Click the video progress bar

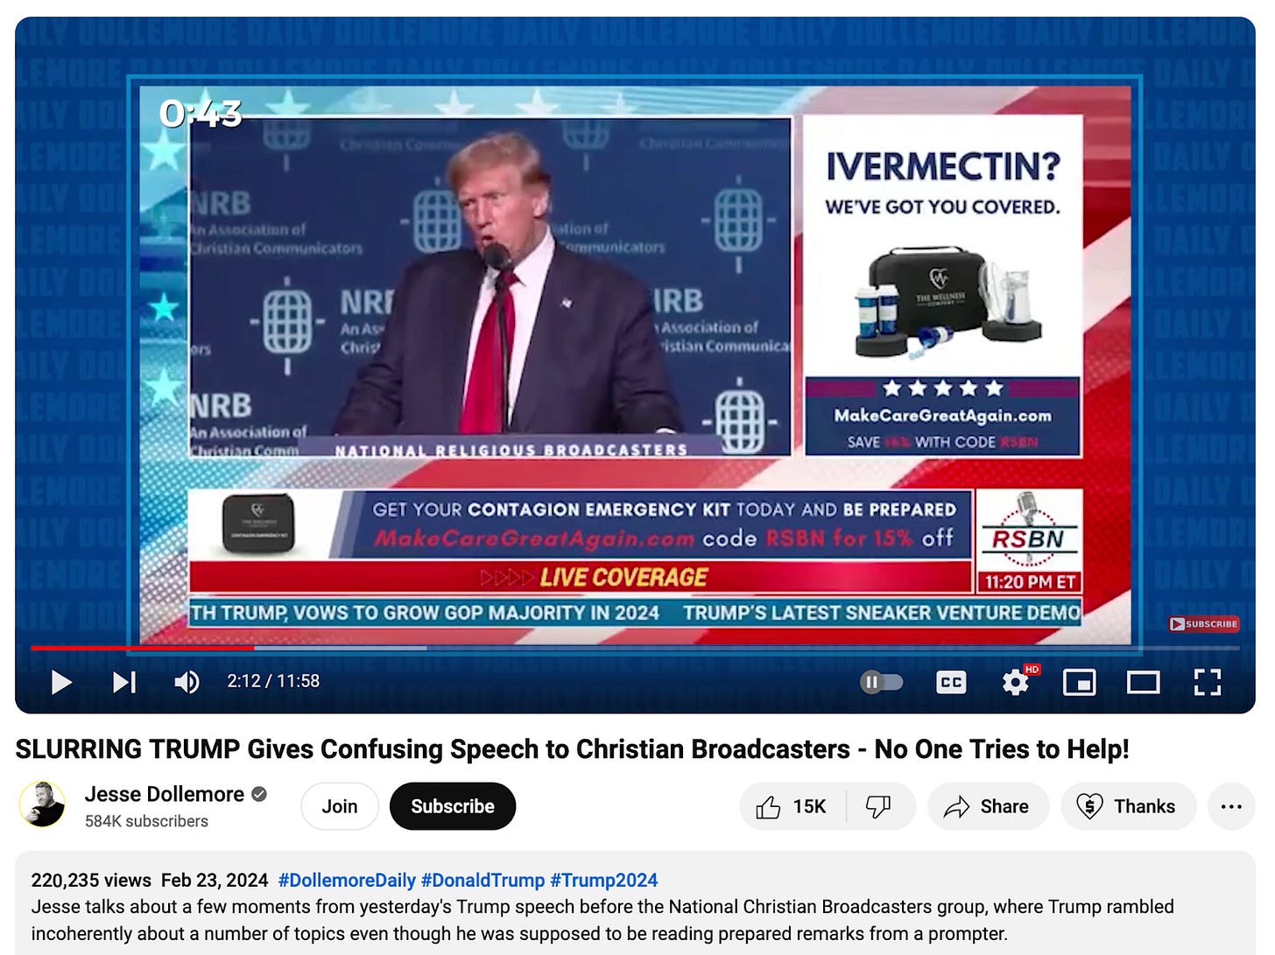[x=635, y=648]
